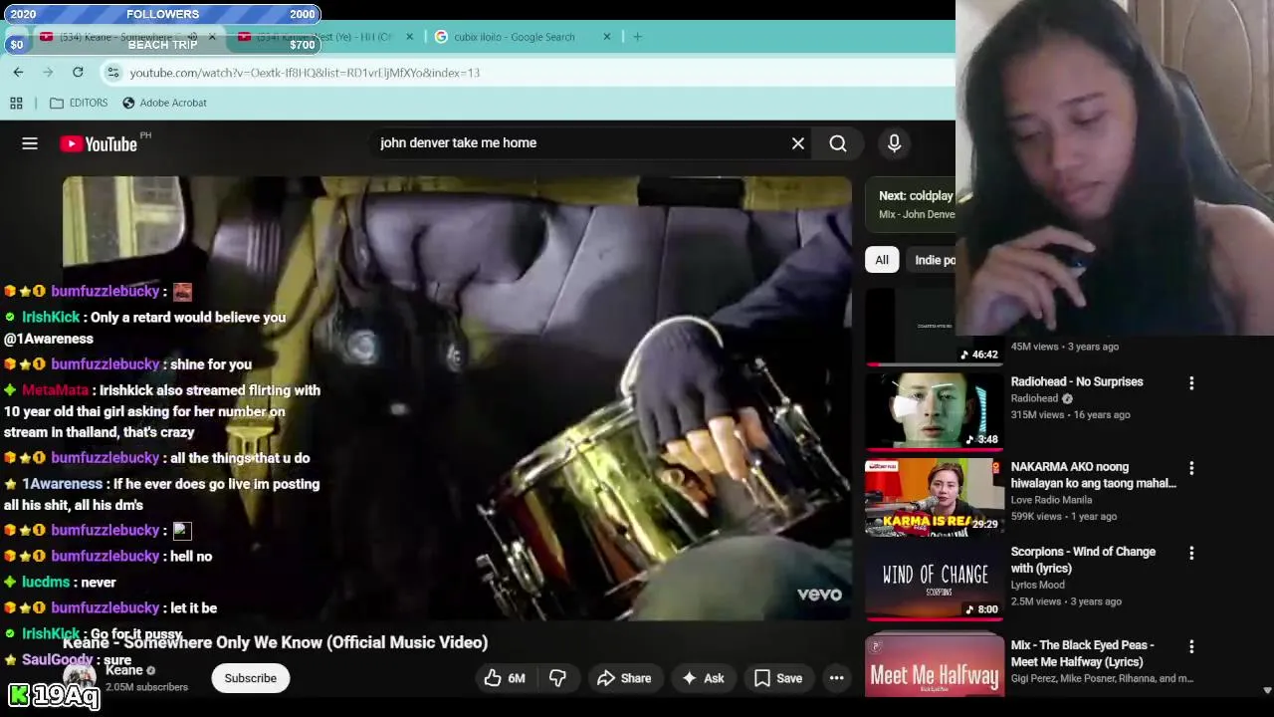
Task: Open the browser Apps grid shortcut
Action: pos(16,103)
